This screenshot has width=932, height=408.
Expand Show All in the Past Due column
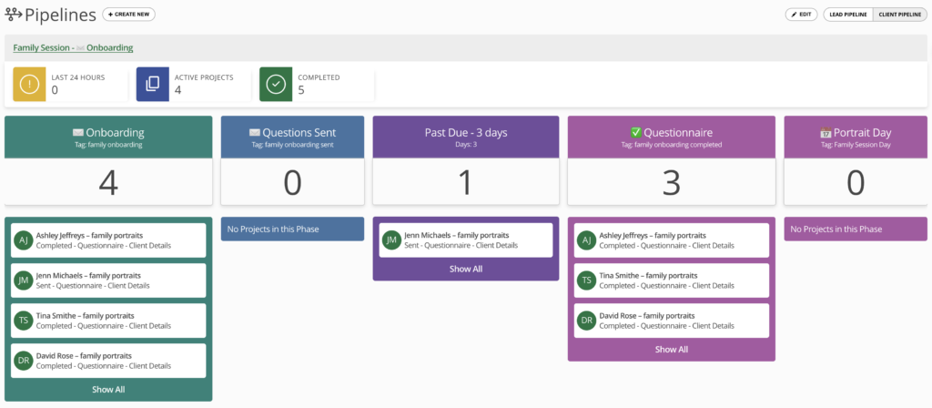coord(466,269)
